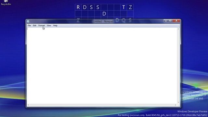Open the File menu in Notepad
The image size is (208, 117).
(x=29, y=25)
